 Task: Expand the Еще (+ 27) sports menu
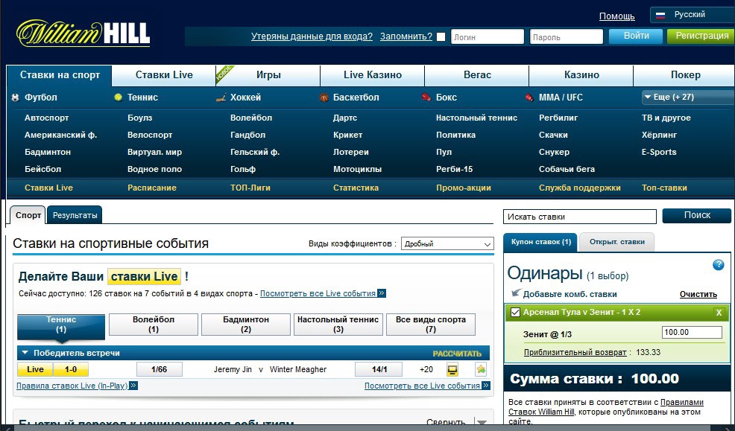click(687, 98)
